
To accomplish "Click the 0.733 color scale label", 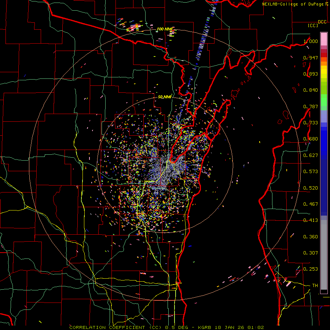I will (311, 122).
